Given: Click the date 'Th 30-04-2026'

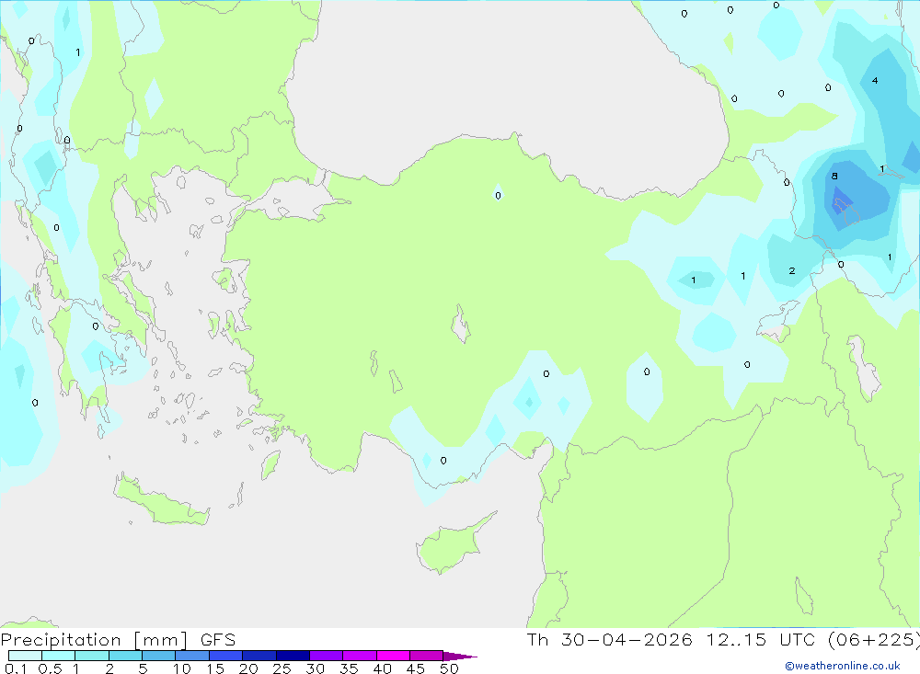Looking at the screenshot, I should pyautogui.click(x=609, y=640).
